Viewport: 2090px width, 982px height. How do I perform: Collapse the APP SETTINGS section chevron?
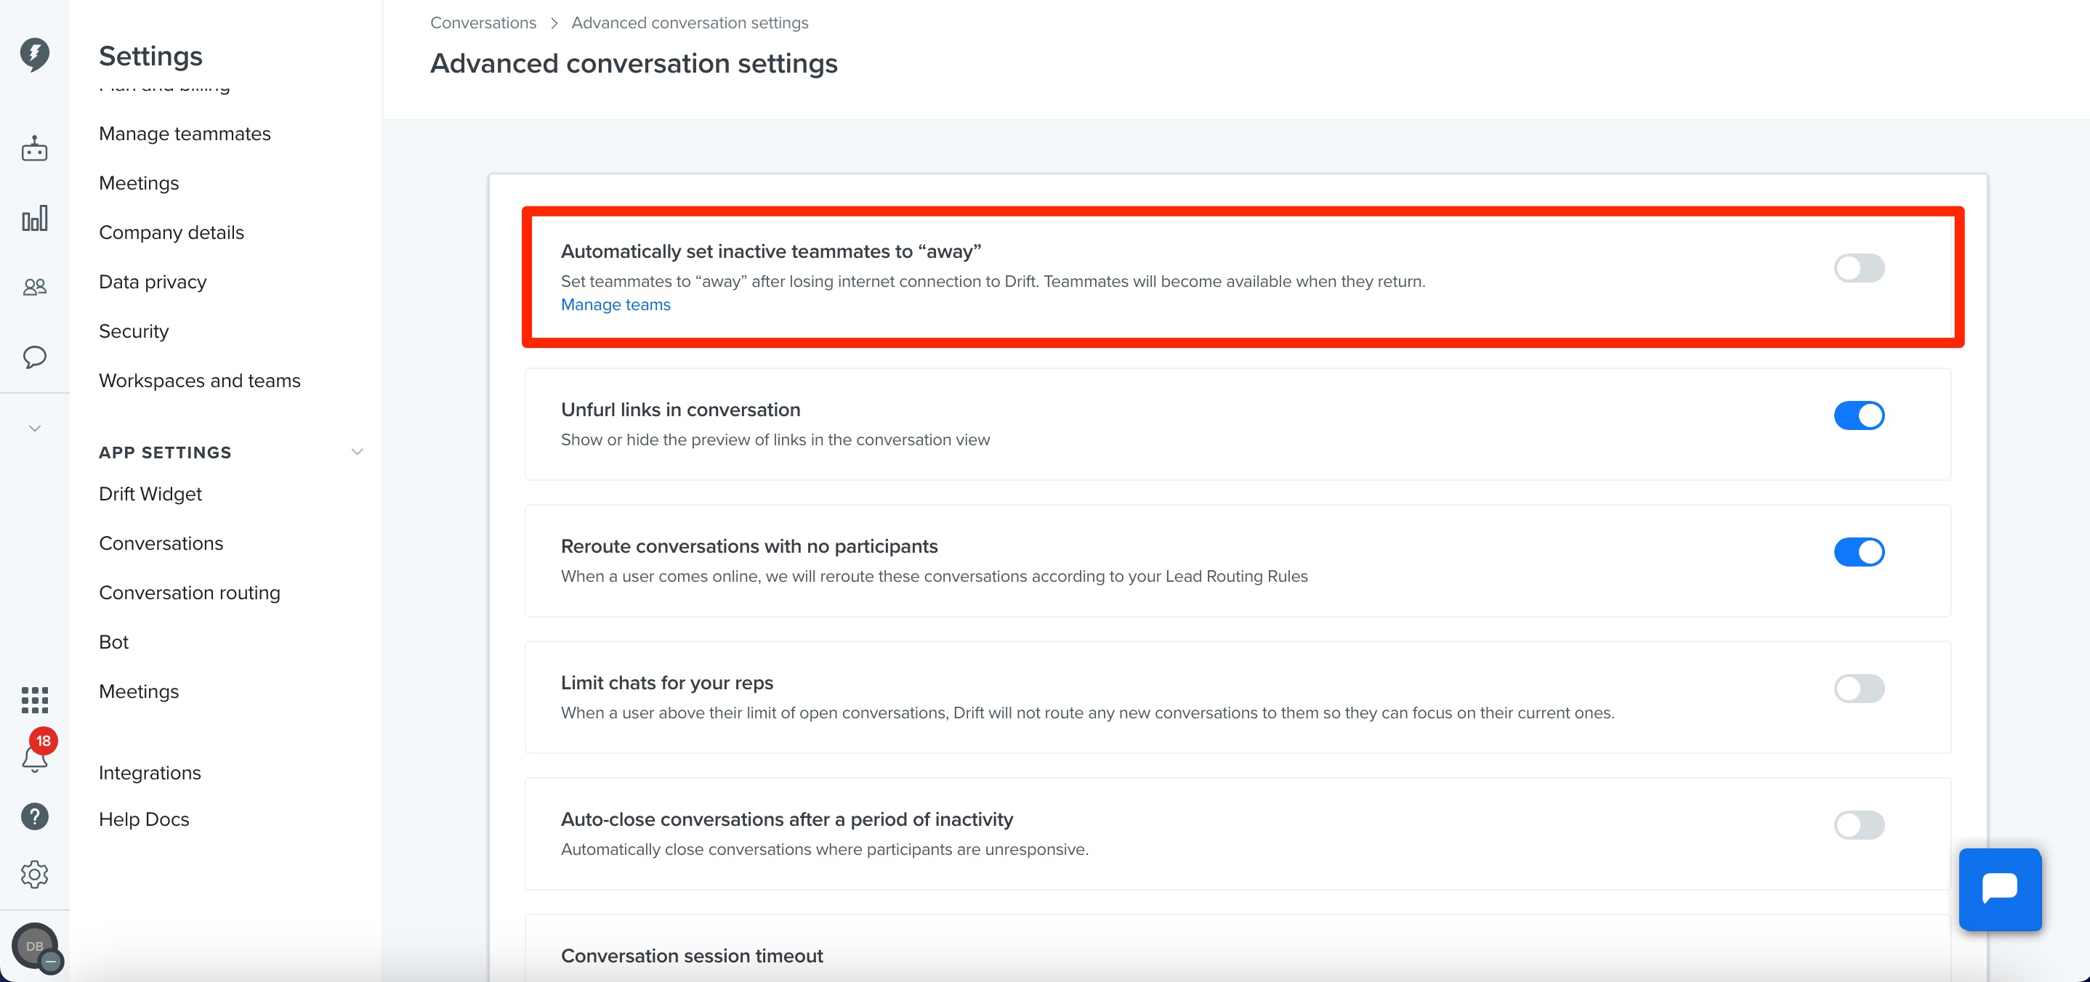(x=357, y=452)
